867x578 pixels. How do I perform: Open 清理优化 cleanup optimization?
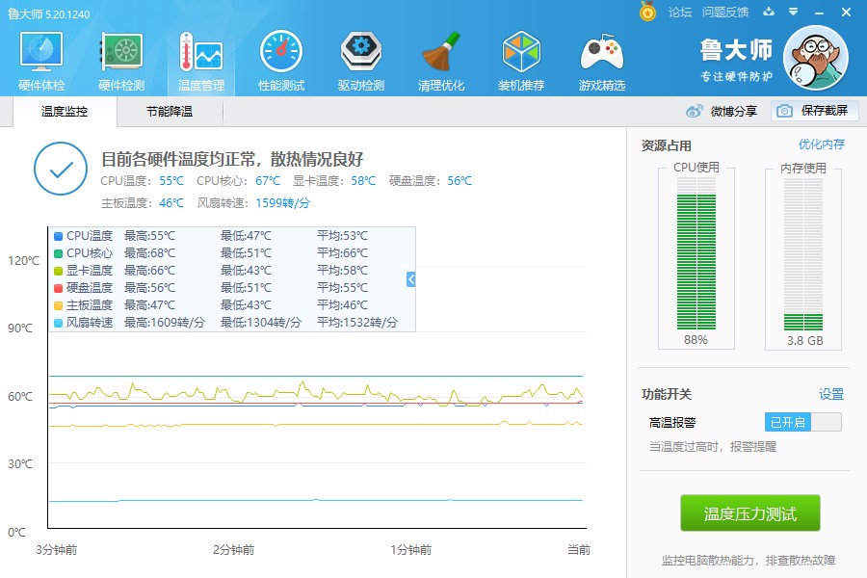click(439, 58)
